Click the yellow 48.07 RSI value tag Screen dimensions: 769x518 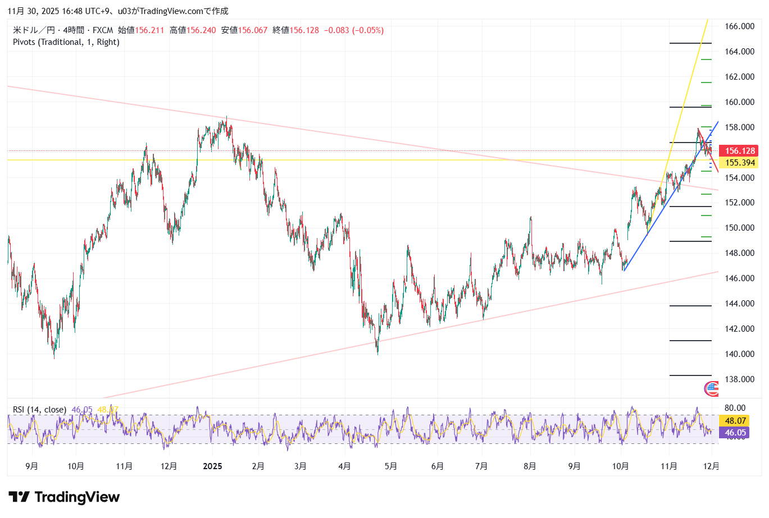point(735,421)
